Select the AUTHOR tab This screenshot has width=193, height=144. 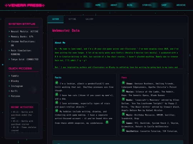[55, 19]
